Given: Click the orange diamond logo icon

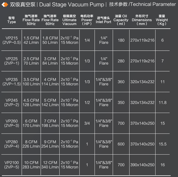Looking at the screenshot, I should [4, 4].
